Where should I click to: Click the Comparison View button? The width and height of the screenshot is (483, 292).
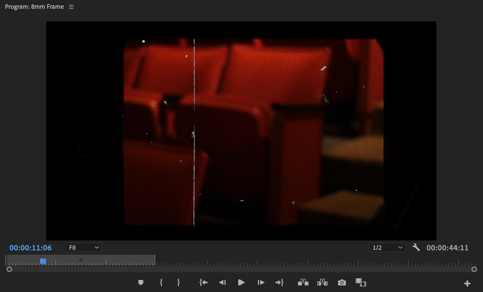360,282
